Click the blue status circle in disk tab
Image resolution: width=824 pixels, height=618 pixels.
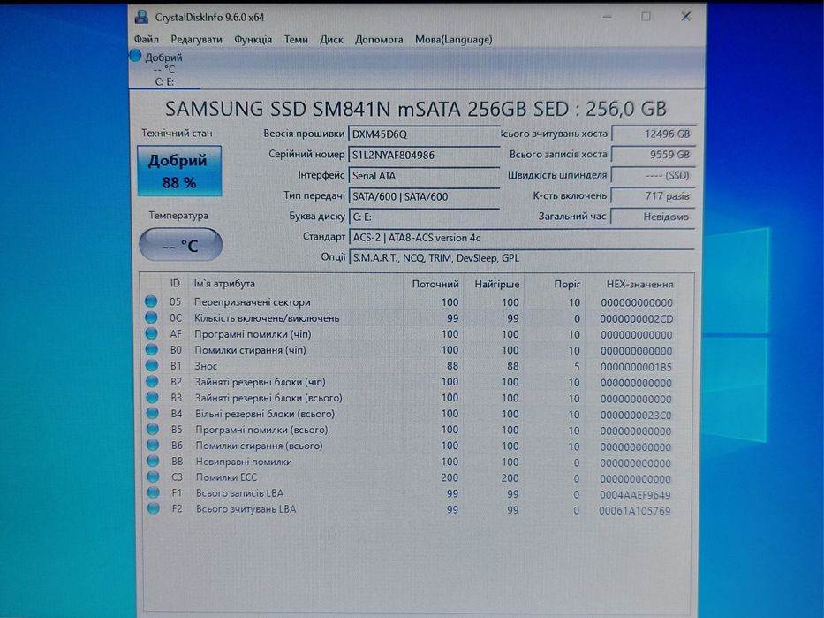pyautogui.click(x=136, y=55)
